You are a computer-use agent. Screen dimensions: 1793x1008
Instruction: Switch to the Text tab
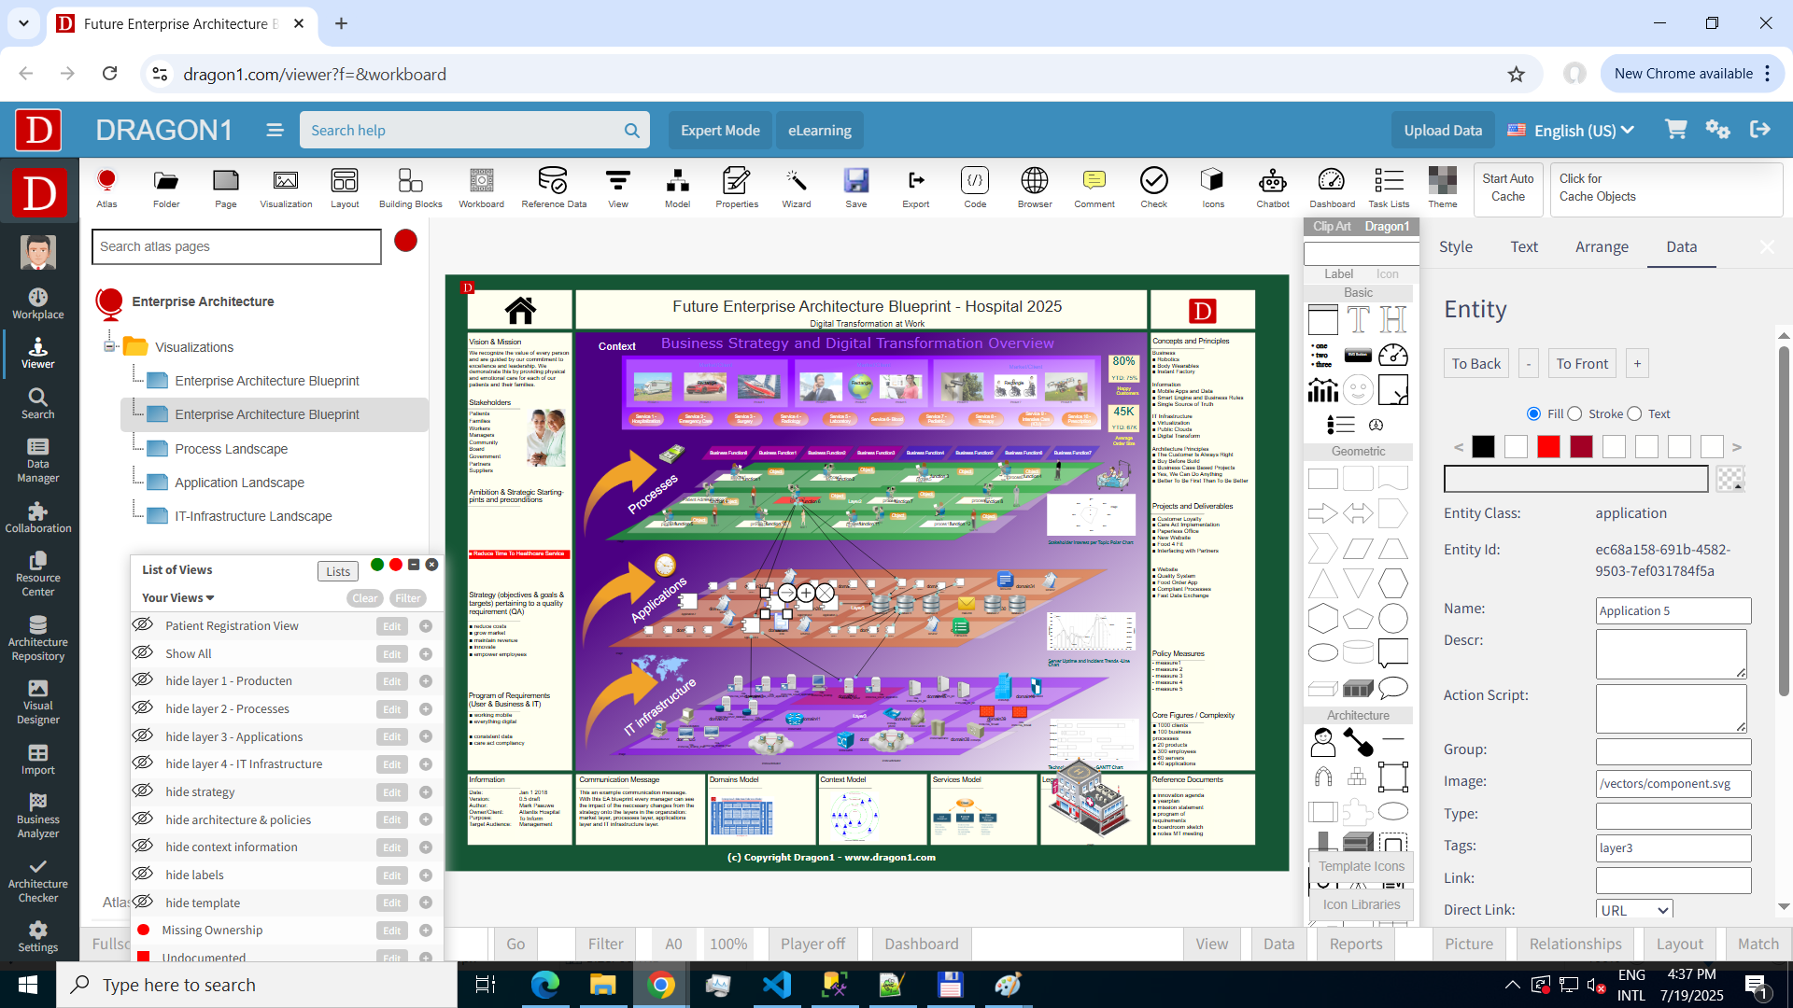(x=1524, y=246)
